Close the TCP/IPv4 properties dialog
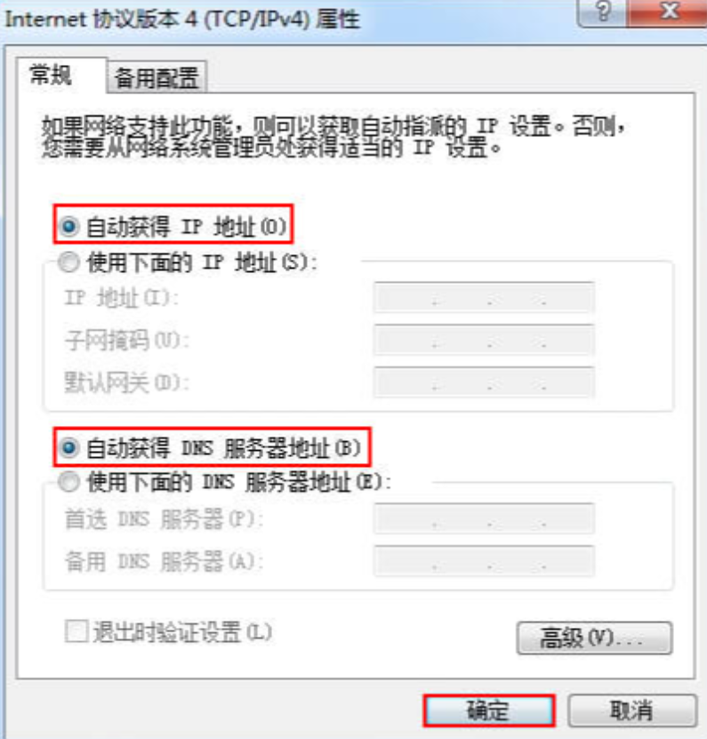The image size is (707, 739). 668,12
